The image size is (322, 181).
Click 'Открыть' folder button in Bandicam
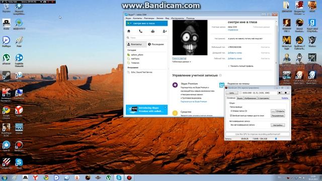[x=280, y=111]
